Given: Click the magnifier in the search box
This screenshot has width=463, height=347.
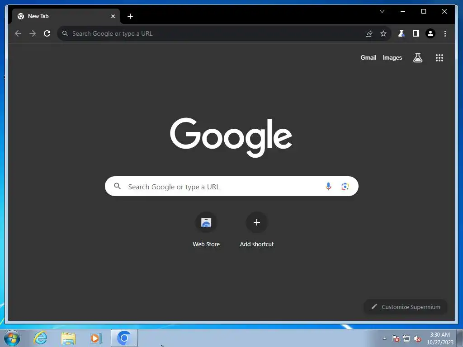Looking at the screenshot, I should coord(117,186).
